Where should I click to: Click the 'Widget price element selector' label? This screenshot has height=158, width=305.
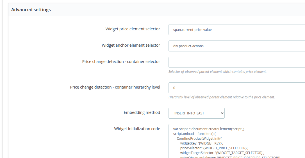tap(133, 29)
